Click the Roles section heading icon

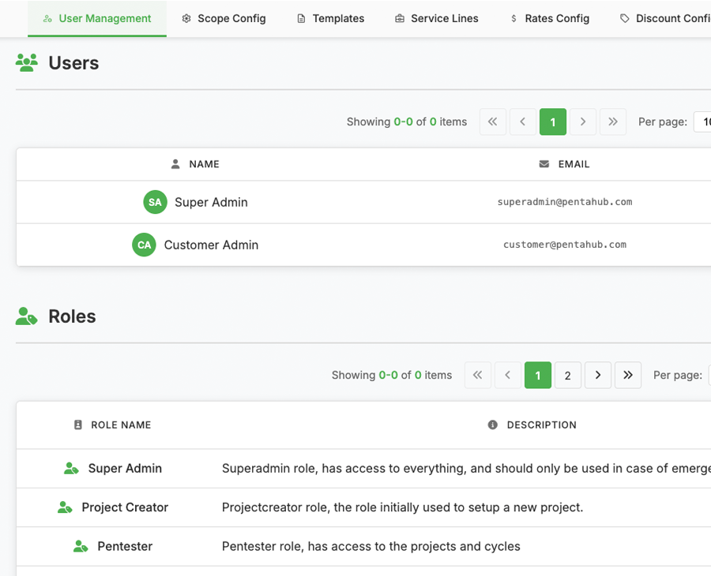[27, 316]
